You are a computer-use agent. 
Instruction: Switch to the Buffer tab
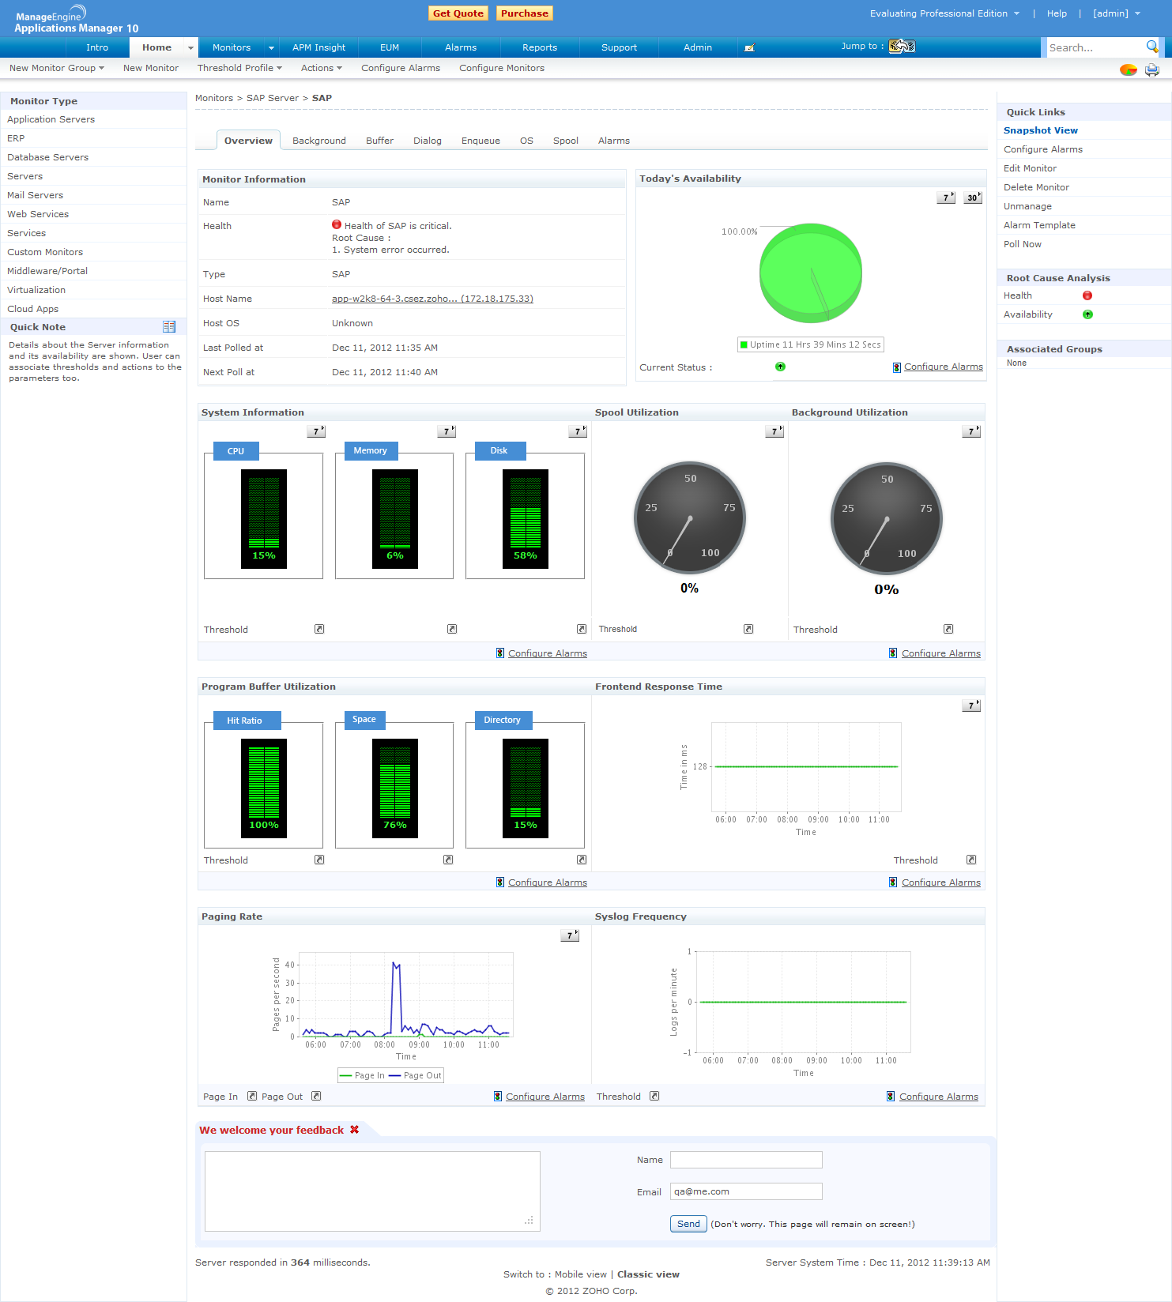(x=379, y=141)
